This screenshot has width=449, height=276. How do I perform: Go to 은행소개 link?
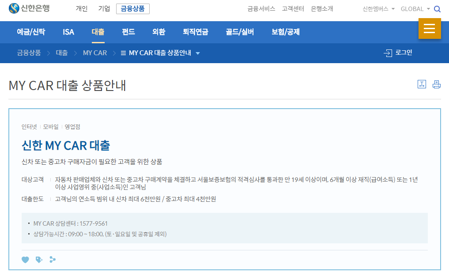pos(322,9)
